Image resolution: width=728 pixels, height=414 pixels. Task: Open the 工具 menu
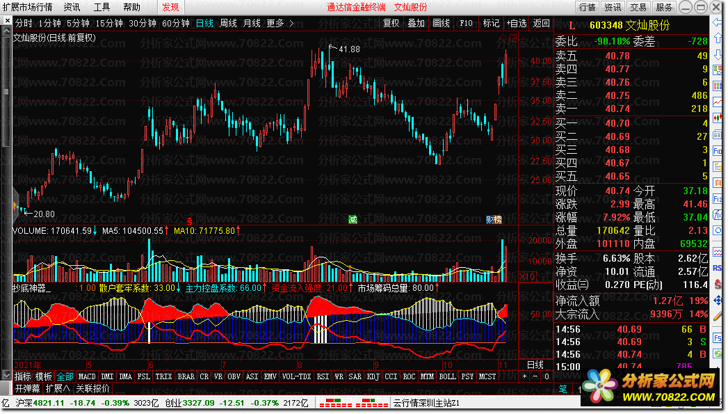(102, 7)
